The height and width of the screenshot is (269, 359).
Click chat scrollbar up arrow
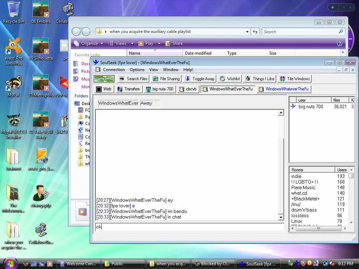click(281, 112)
